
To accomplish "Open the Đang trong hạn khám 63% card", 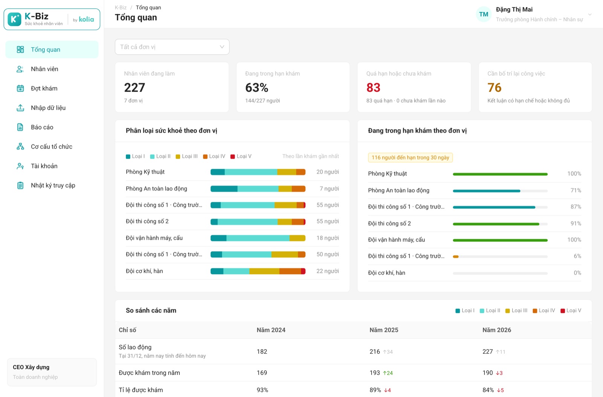I will click(x=293, y=87).
